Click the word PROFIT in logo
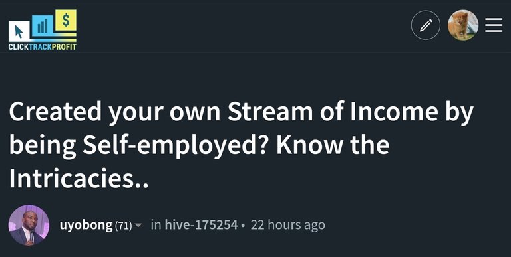Screen dimensions: 511x257 point(64,47)
